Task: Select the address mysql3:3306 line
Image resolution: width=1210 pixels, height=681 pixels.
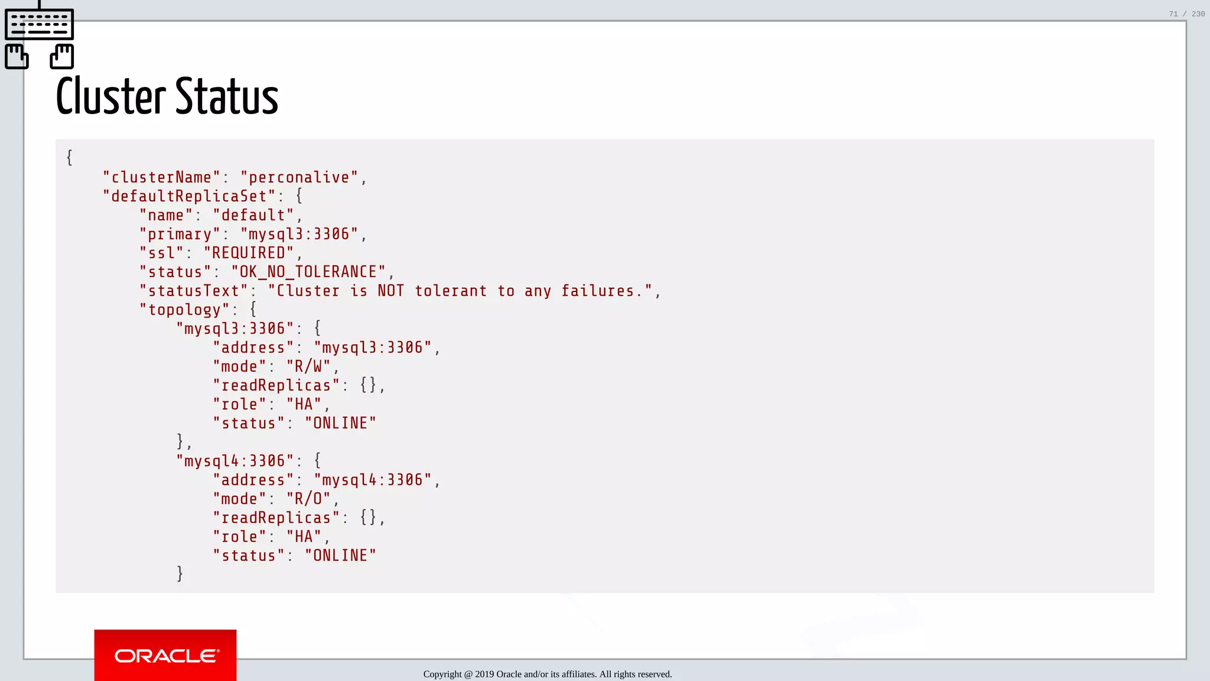Action: pos(327,348)
